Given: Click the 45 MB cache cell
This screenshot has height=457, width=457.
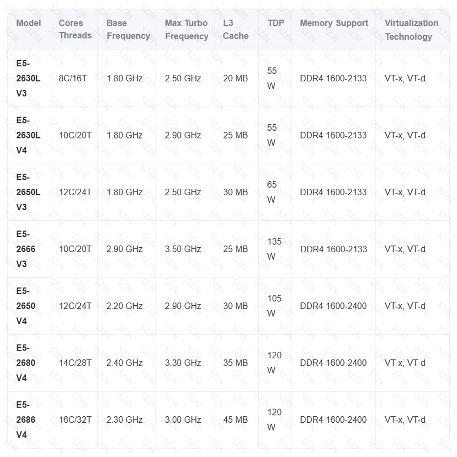Looking at the screenshot, I should coord(235,420).
